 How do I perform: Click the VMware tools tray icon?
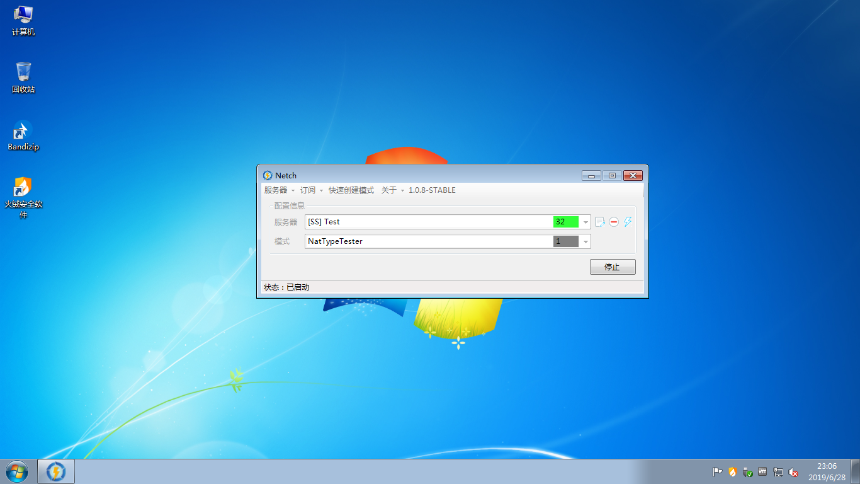pos(762,471)
